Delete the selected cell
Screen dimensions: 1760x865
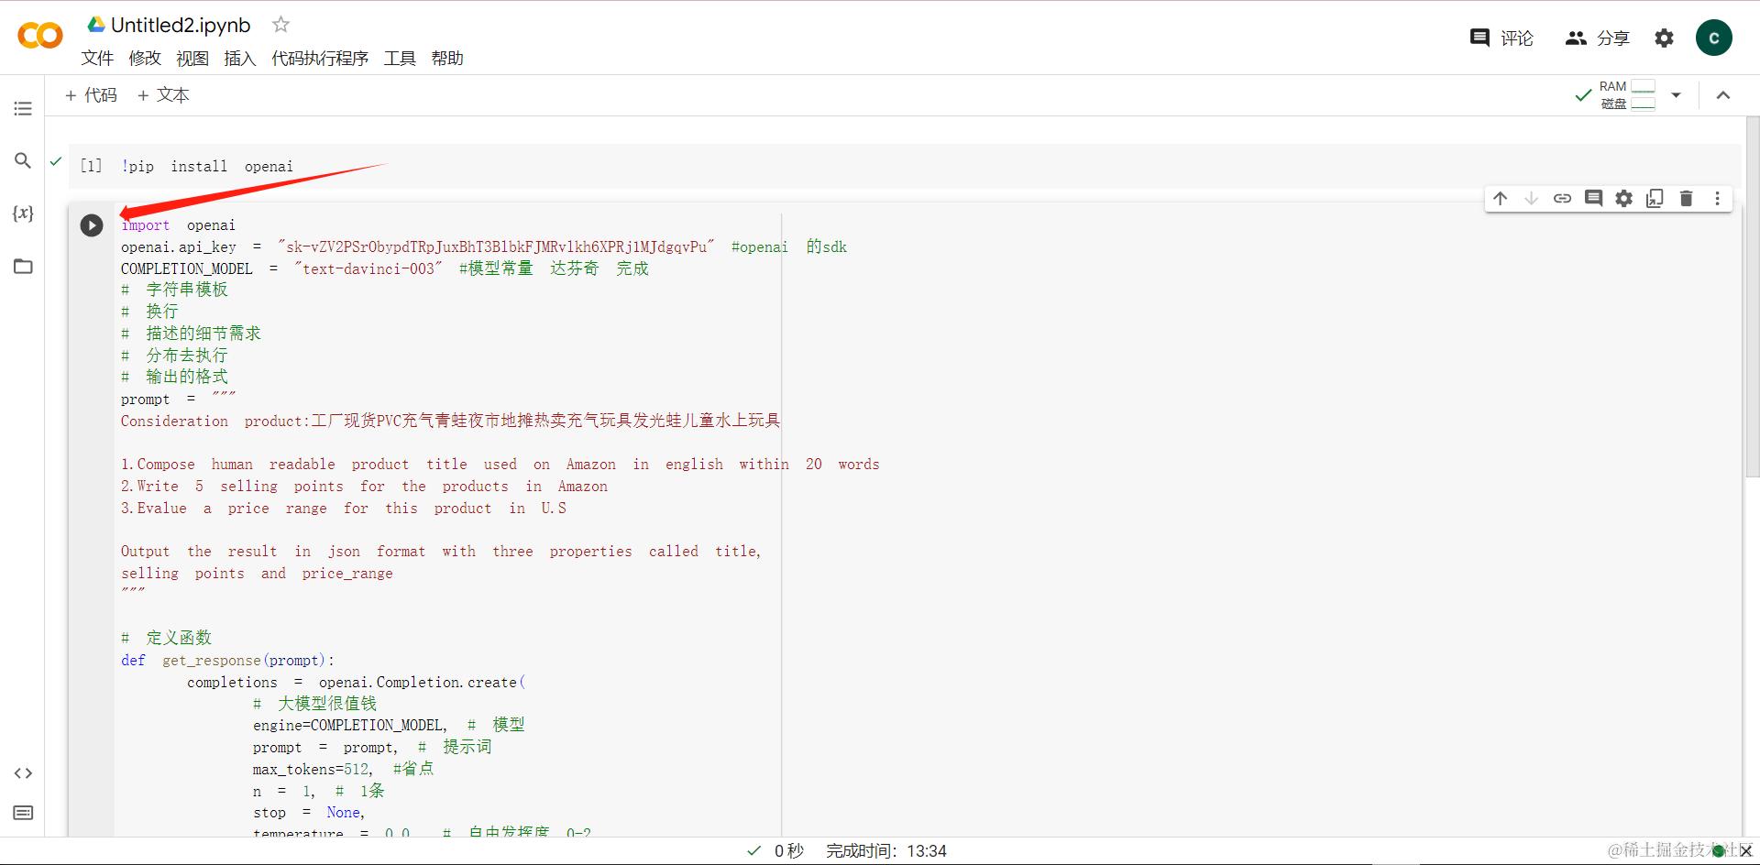point(1686,198)
